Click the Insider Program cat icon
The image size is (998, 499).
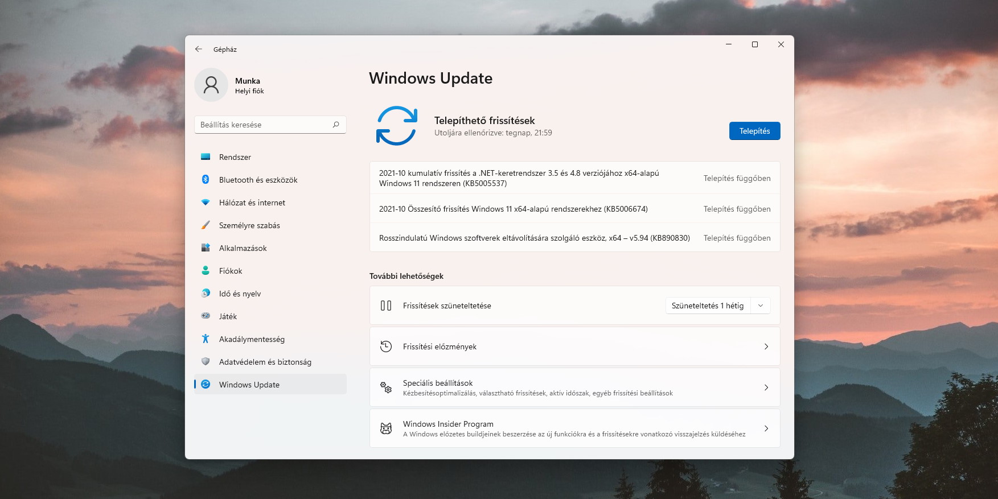pos(386,428)
